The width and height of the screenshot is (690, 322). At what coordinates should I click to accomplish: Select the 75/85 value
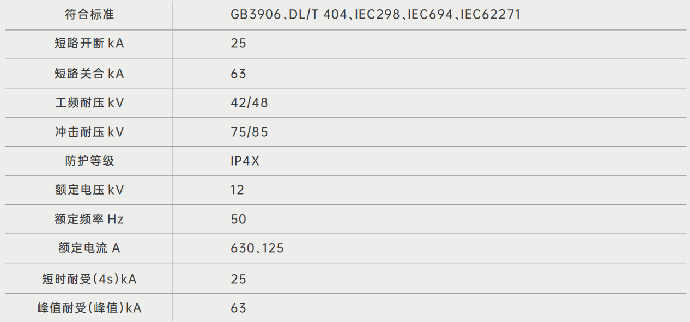249,132
